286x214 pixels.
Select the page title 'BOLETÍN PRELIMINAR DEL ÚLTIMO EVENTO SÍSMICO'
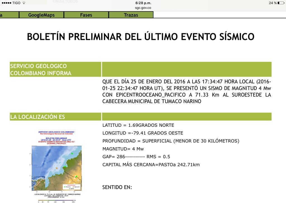[141, 37]
